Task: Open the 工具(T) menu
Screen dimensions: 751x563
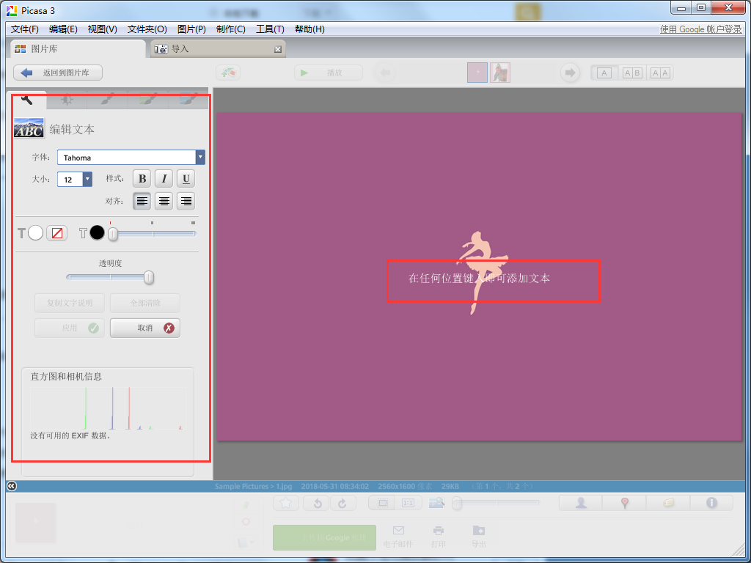Action: 269,29
